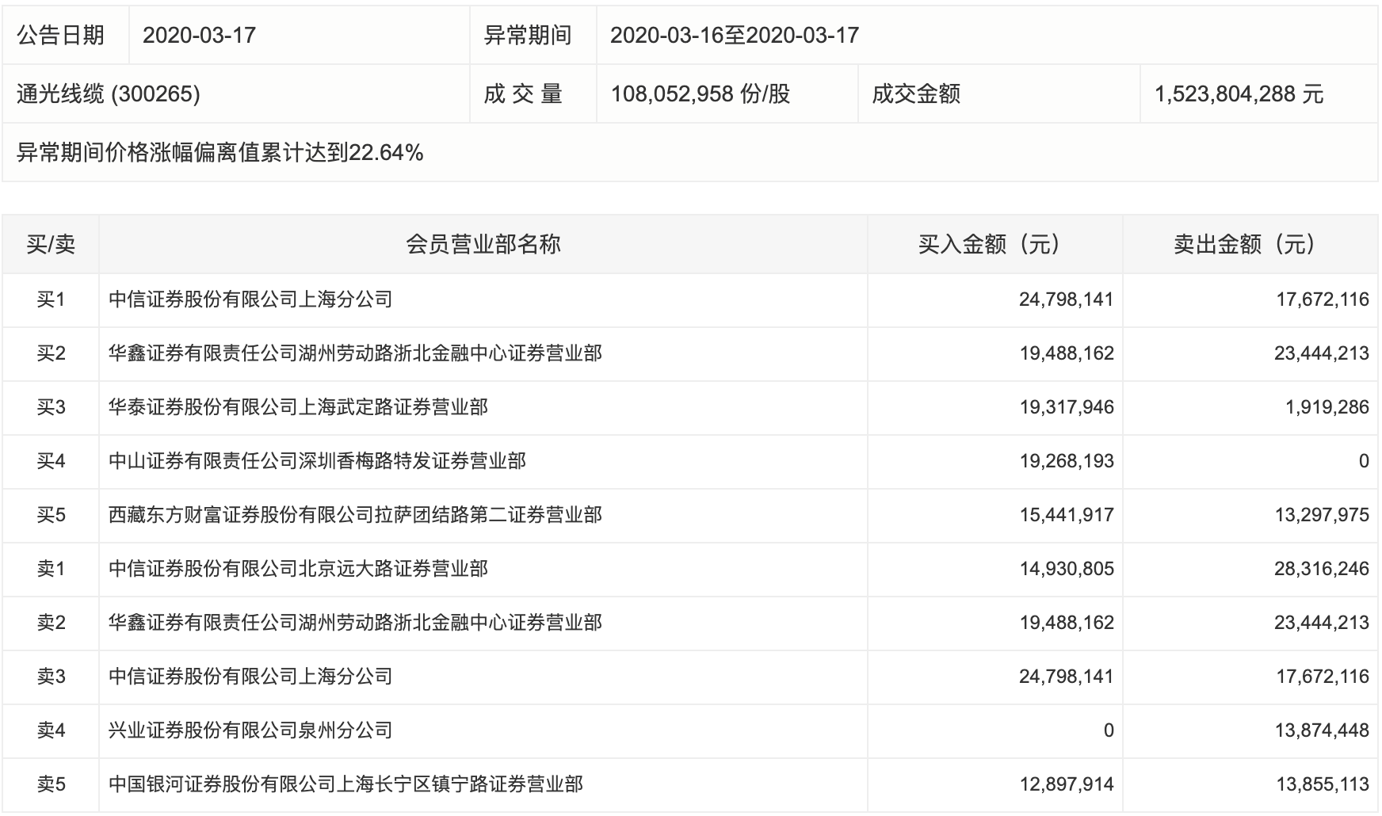Click the 卖1 sell amount 28,316,246
The height and width of the screenshot is (816, 1382).
[1321, 569]
